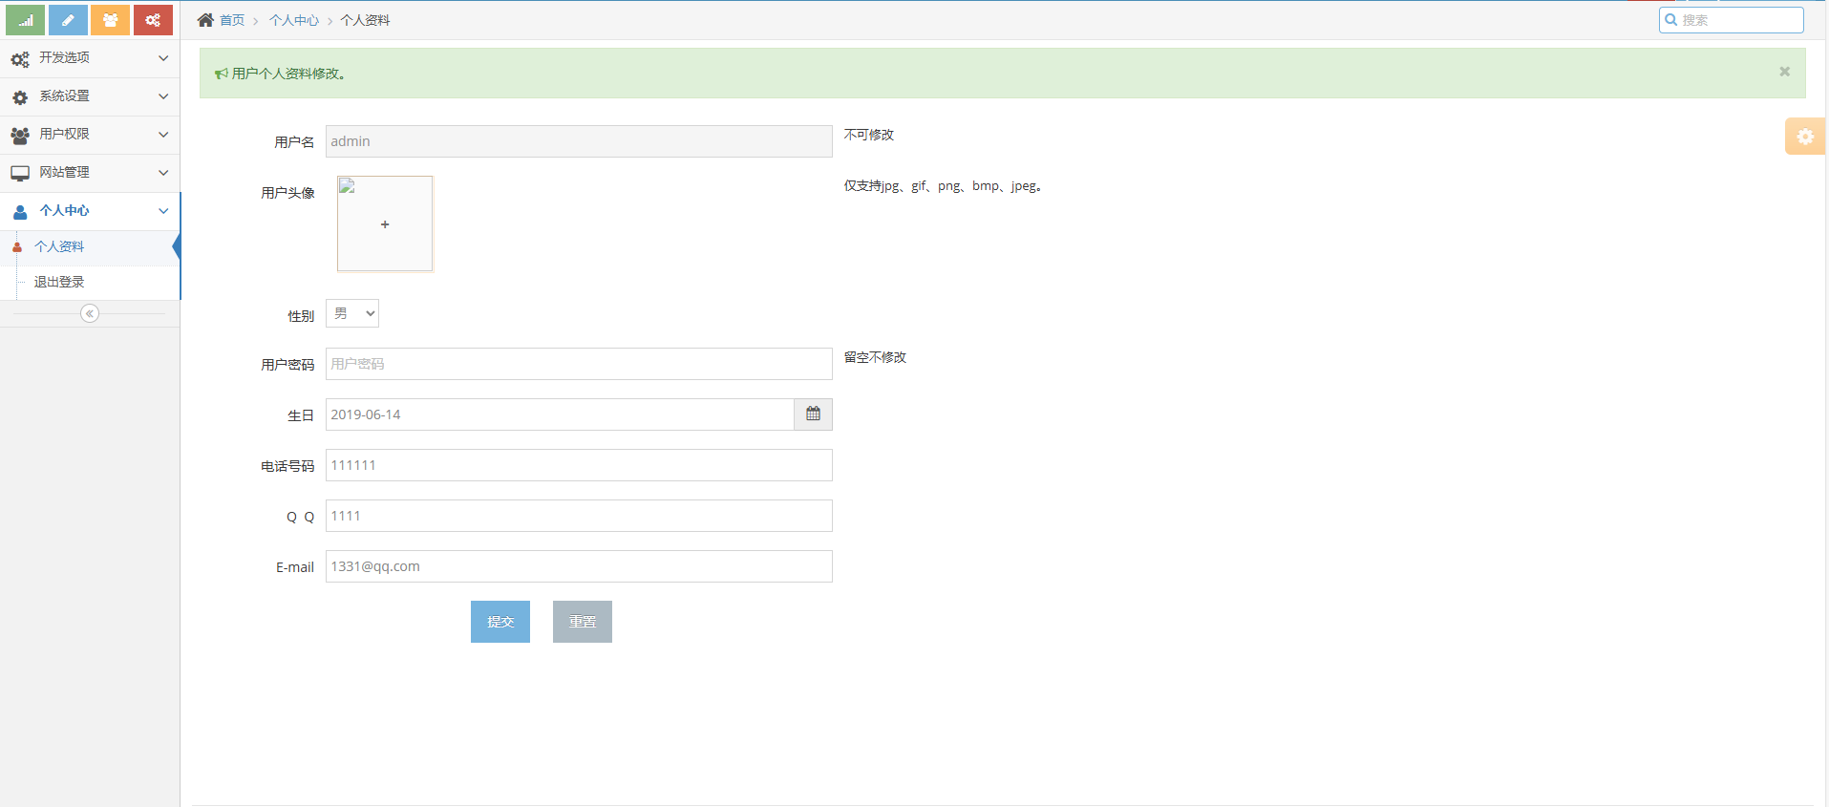Open 用户权限 in the sidebar
1829x807 pixels.
pos(90,135)
